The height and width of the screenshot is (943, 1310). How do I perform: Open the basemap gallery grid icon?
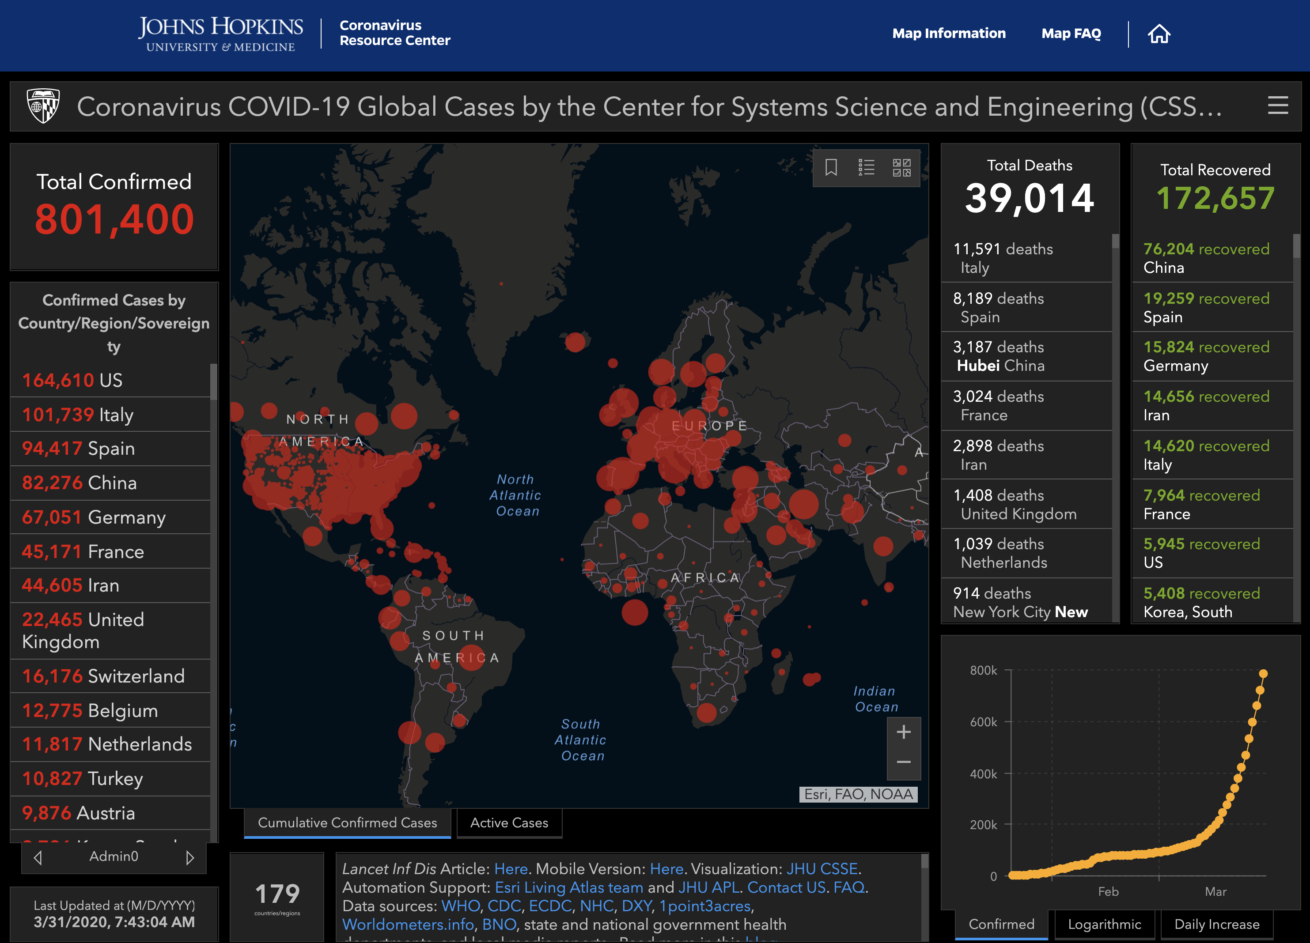click(x=901, y=167)
